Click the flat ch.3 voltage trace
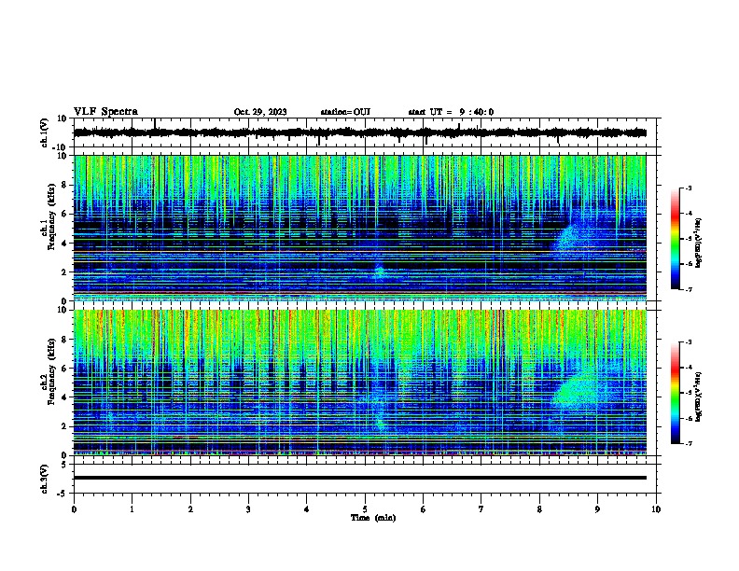 (360, 478)
